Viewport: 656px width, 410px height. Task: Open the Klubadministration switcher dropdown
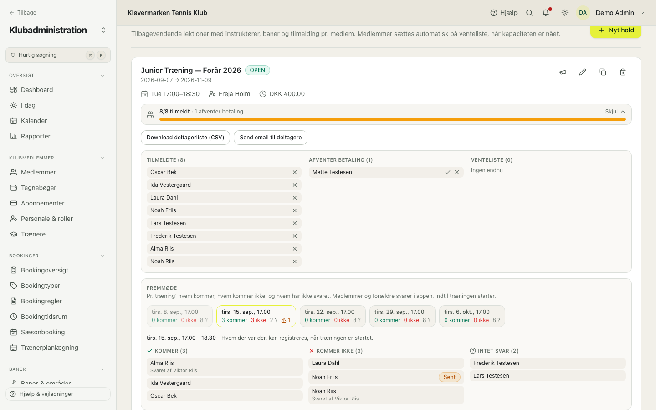[103, 30]
